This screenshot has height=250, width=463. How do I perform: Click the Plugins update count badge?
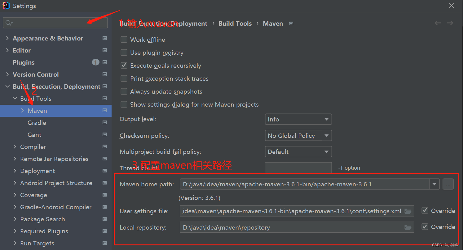coord(96,62)
